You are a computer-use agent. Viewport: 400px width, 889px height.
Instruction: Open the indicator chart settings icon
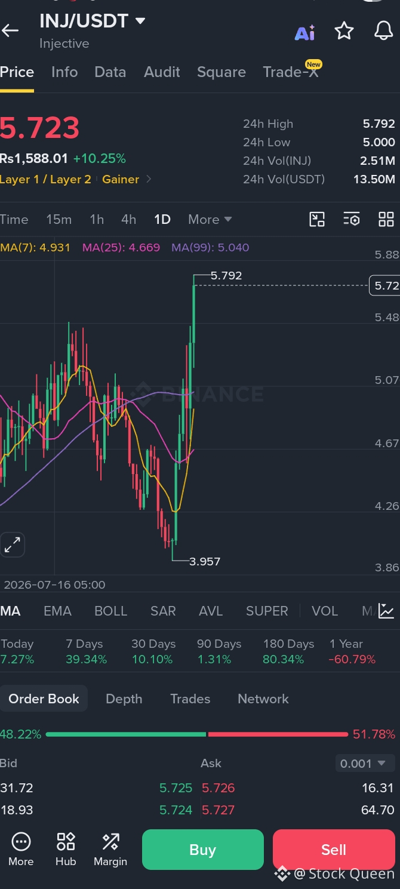click(x=386, y=611)
